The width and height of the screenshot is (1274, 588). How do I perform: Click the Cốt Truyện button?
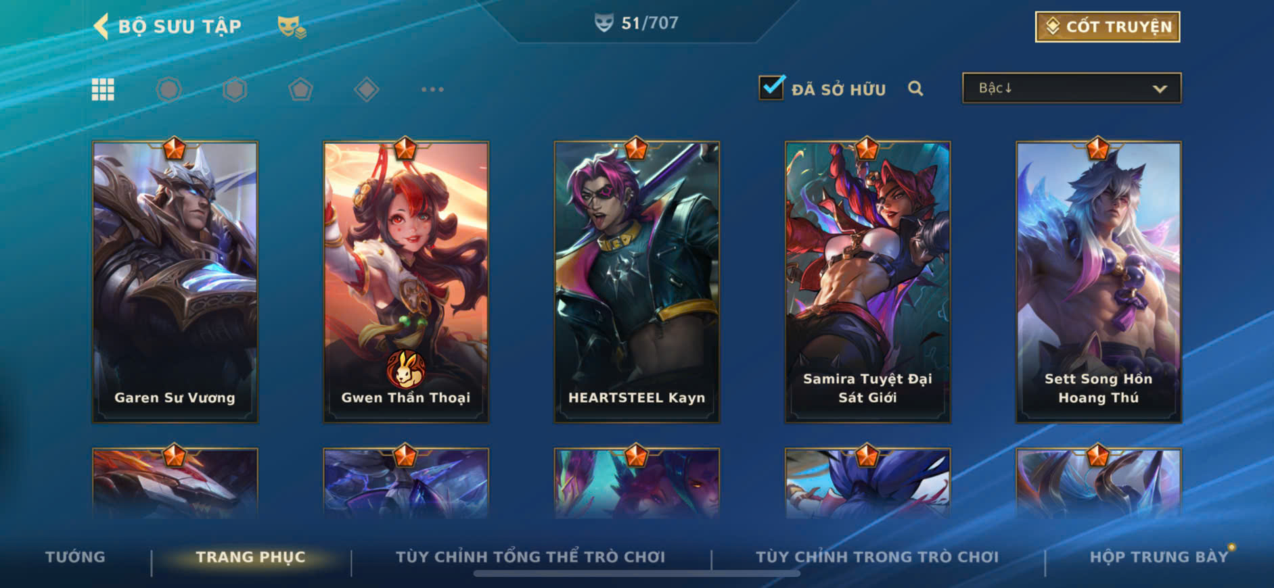(1108, 27)
